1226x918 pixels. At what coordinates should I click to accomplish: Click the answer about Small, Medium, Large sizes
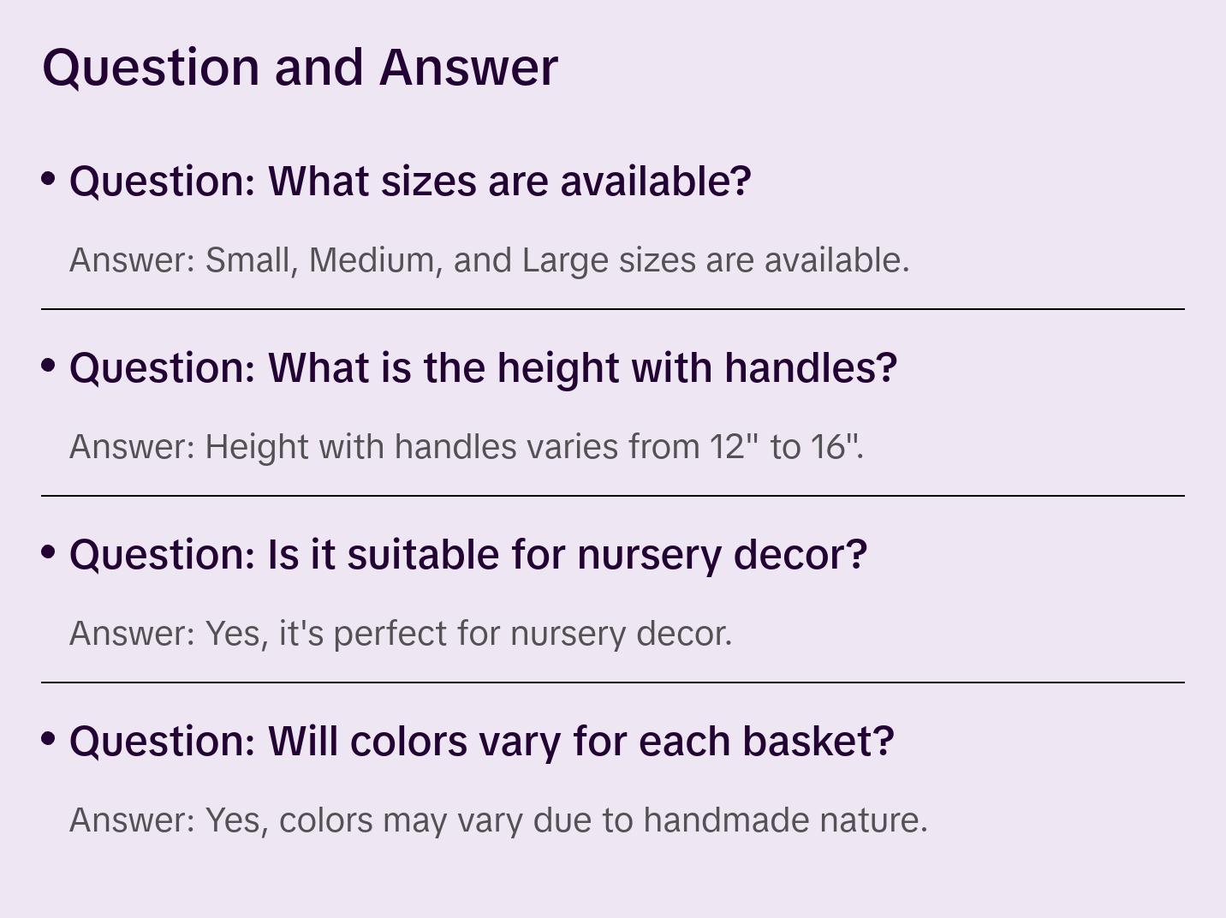(x=489, y=260)
